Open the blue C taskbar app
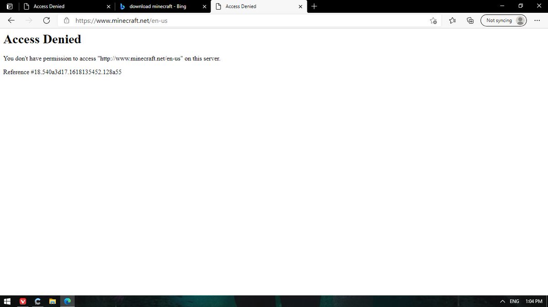Image resolution: width=548 pixels, height=307 pixels. (38, 301)
